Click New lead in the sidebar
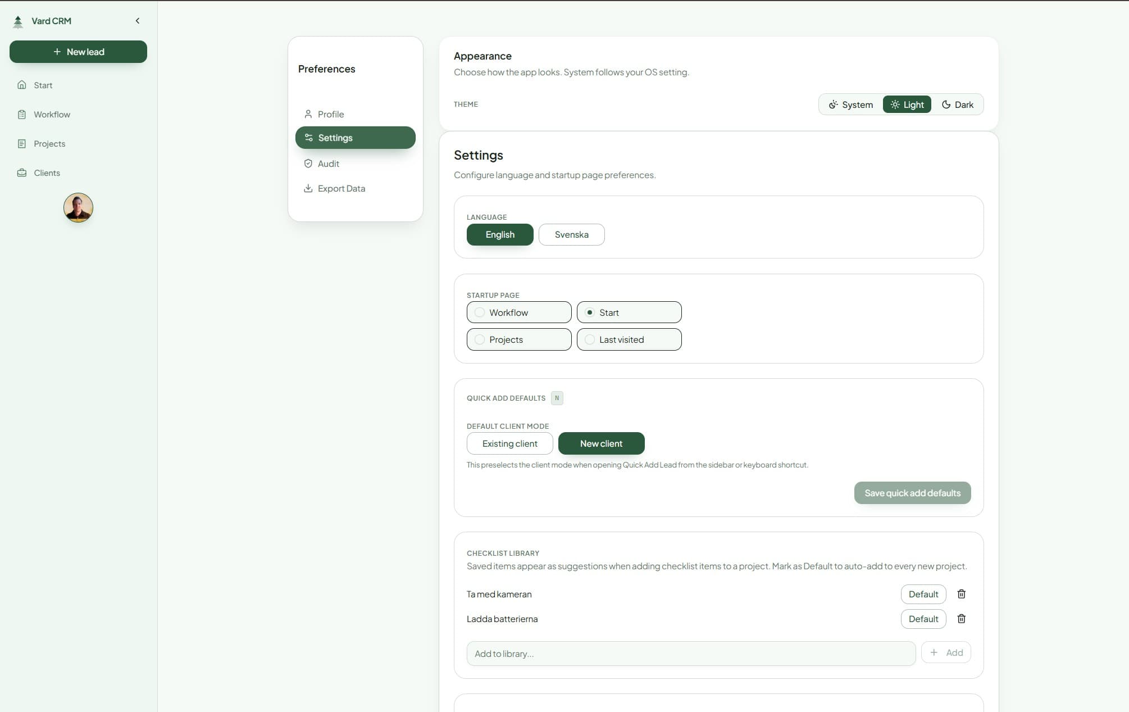This screenshot has height=712, width=1129. point(78,51)
